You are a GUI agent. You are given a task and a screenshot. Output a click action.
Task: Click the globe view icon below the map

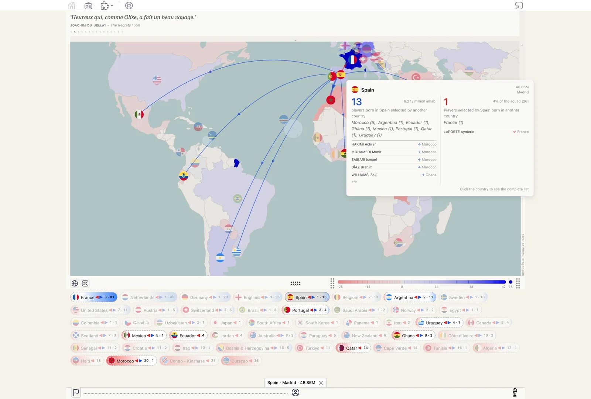click(x=75, y=283)
